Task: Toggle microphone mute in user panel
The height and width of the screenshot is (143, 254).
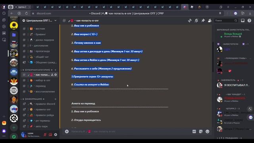Action: click(45, 135)
